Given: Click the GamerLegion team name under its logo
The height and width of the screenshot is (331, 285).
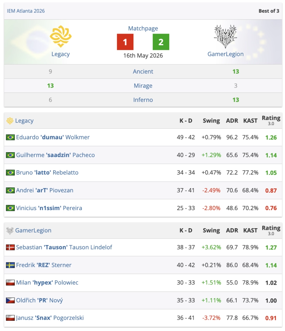Looking at the screenshot, I should click(225, 54).
